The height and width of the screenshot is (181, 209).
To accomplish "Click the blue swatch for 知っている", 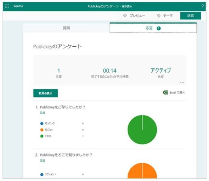I will [x=42, y=123].
